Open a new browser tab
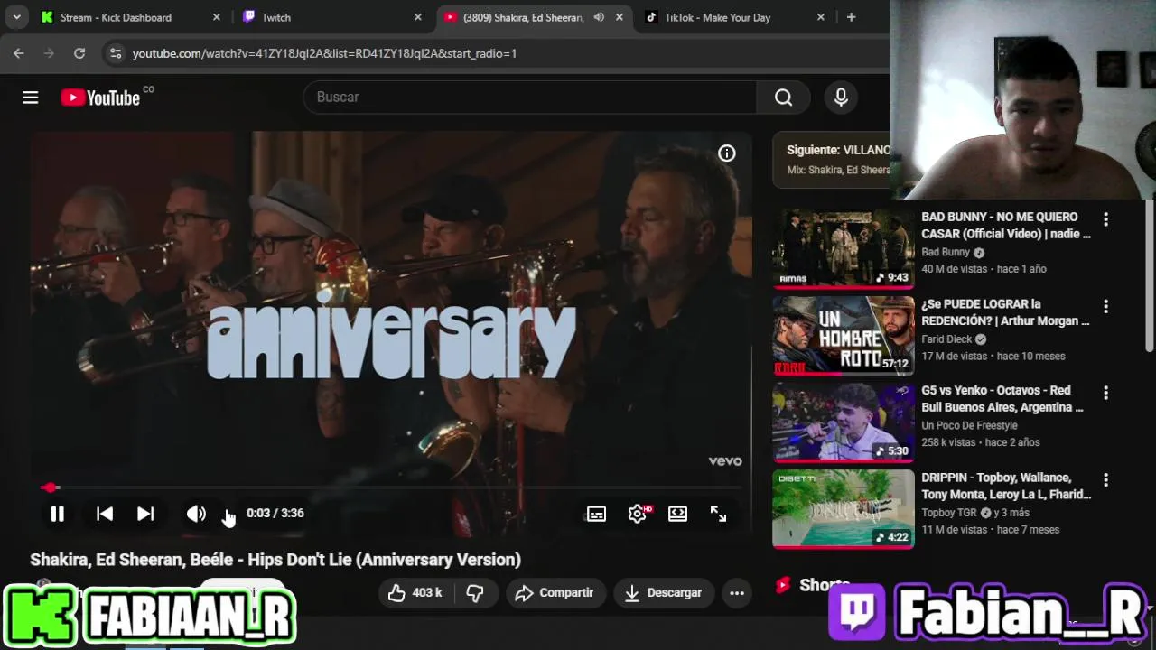This screenshot has width=1156, height=650. 851,17
